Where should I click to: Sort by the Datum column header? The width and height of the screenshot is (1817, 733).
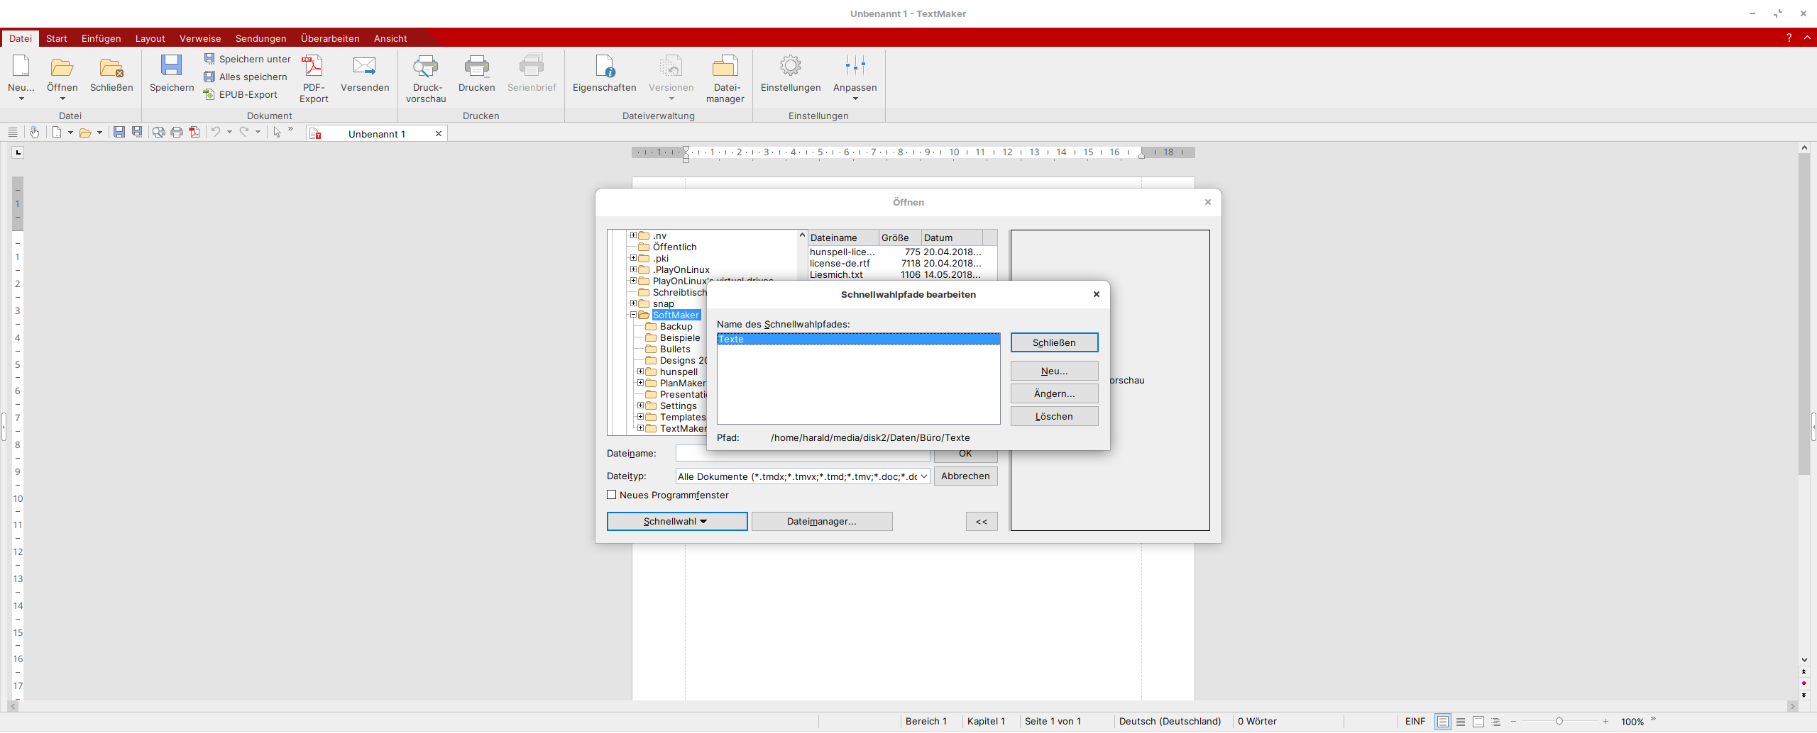point(952,237)
